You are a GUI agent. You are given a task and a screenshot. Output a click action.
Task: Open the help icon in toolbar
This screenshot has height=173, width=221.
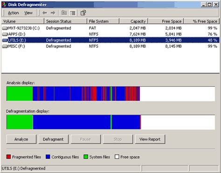click(x=83, y=13)
